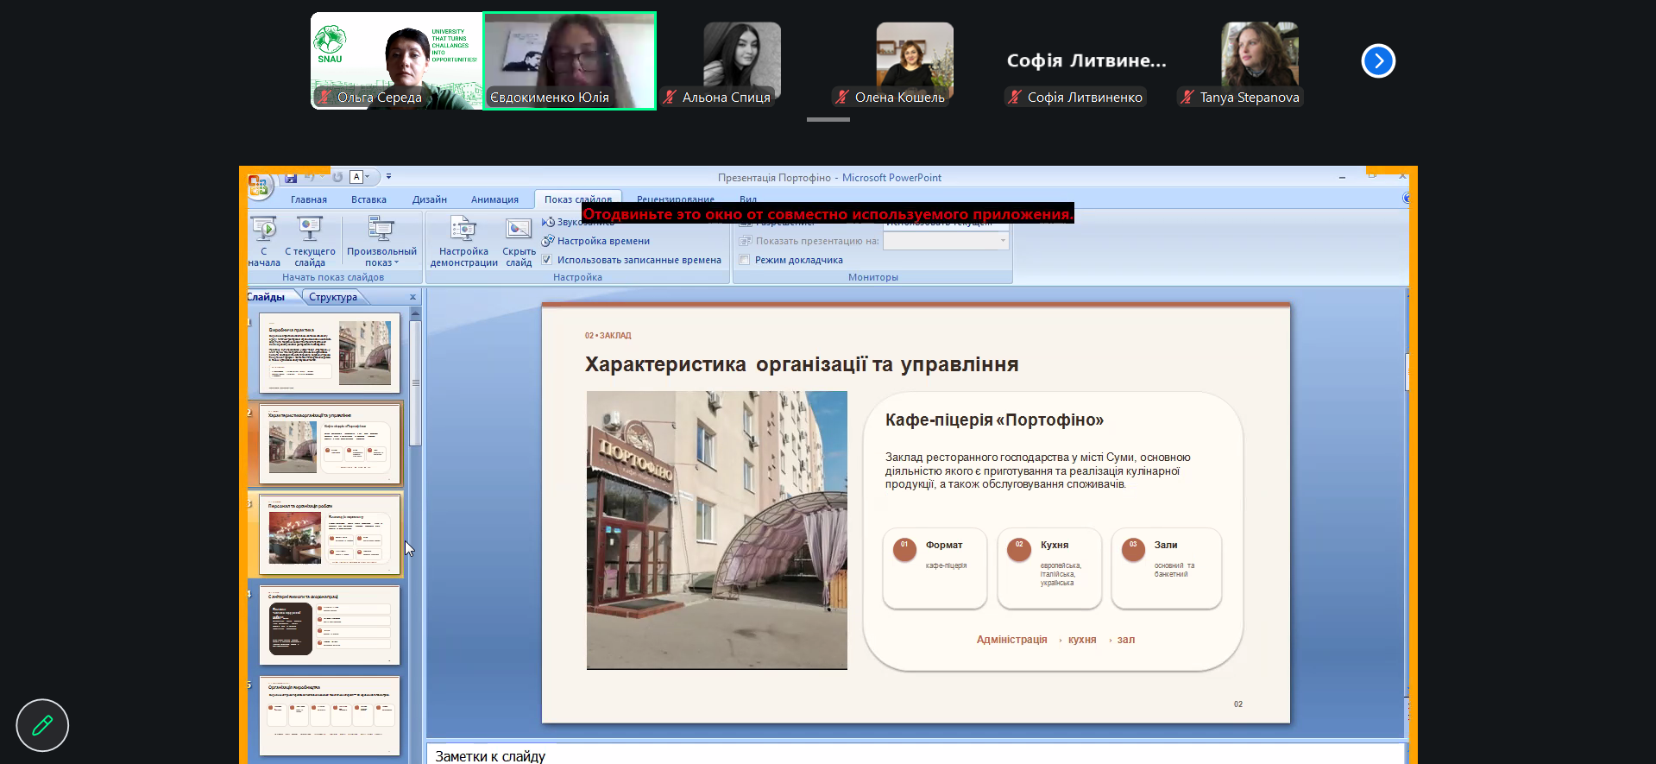This screenshot has height=764, width=1656.
Task: Switch to the Структура pane tab
Action: 333,297
